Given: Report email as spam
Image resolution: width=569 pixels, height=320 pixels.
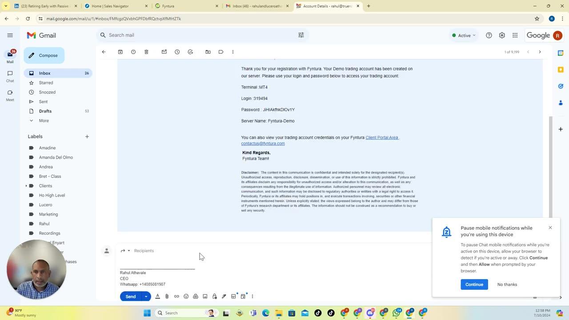Looking at the screenshot, I should pos(133,52).
